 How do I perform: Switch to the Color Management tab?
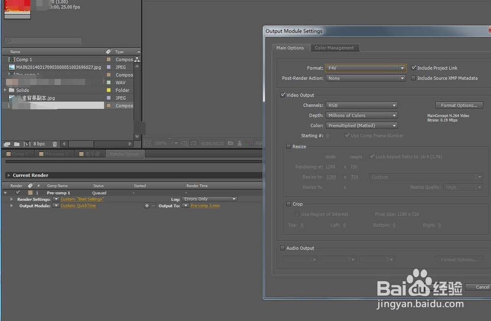click(334, 48)
